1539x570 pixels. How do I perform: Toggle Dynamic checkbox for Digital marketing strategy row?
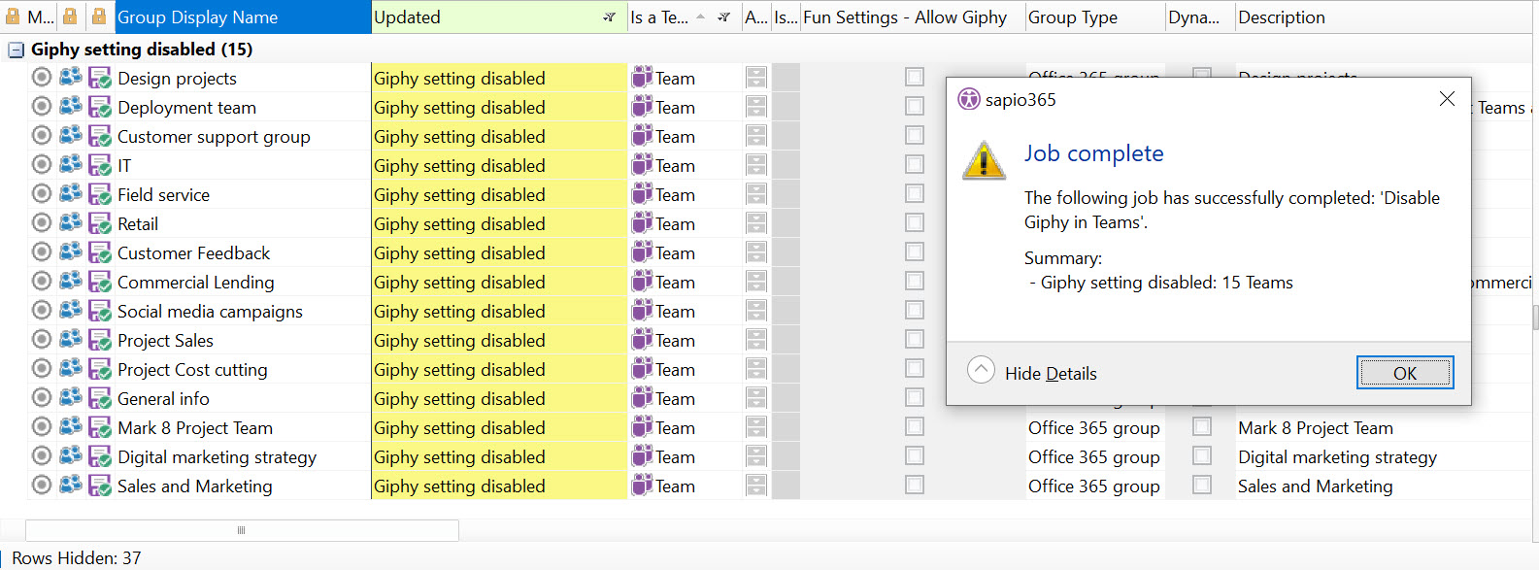click(x=1201, y=455)
